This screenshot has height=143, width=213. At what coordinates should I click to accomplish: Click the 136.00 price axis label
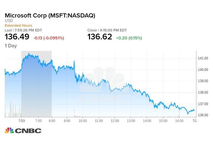click(203, 115)
